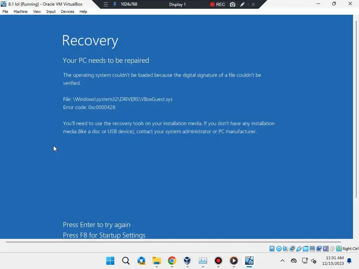The height and width of the screenshot is (269, 359).
Task: Click the vertical scrollbar of VM window
Action: (x=356, y=109)
